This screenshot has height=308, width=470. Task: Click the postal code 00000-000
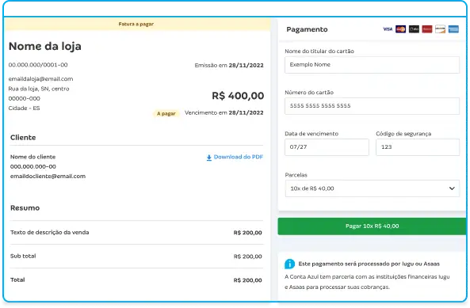(25, 98)
